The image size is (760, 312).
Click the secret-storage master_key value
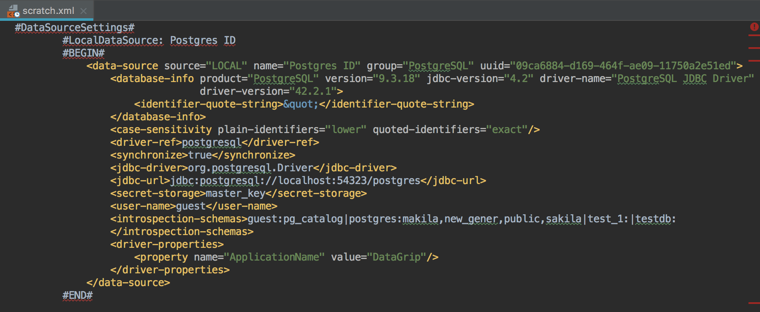pos(236,193)
